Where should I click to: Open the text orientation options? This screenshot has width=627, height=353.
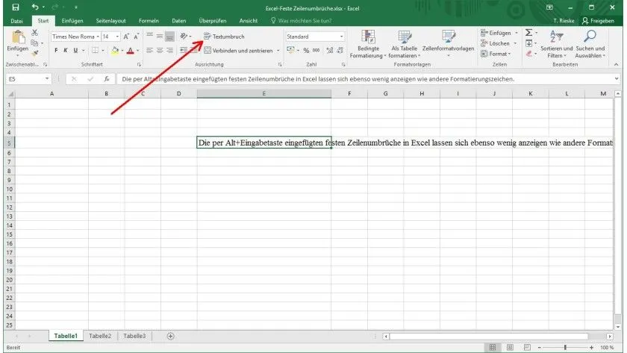[184, 36]
